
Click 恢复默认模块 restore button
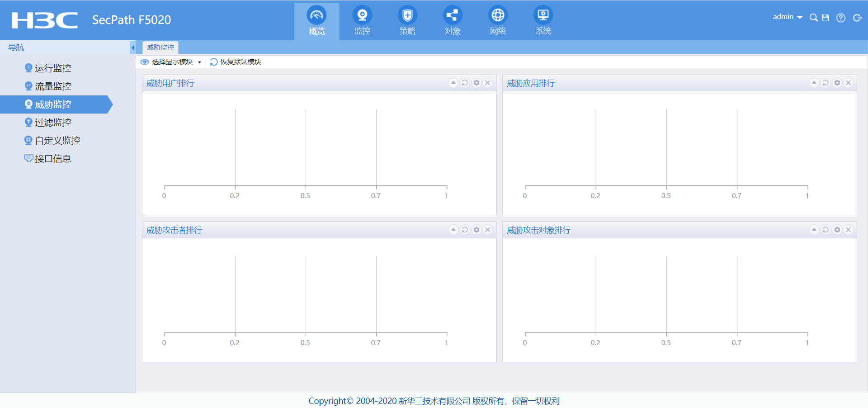pos(236,62)
